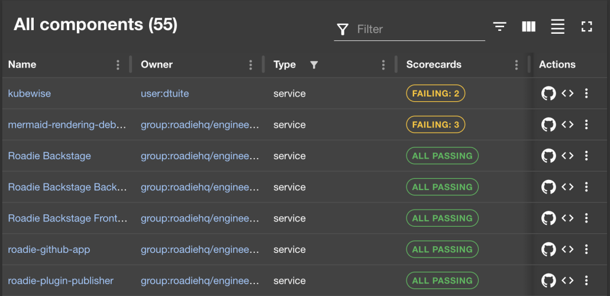This screenshot has height=296, width=610.
Task: Click the Actions column header
Action: tap(557, 65)
